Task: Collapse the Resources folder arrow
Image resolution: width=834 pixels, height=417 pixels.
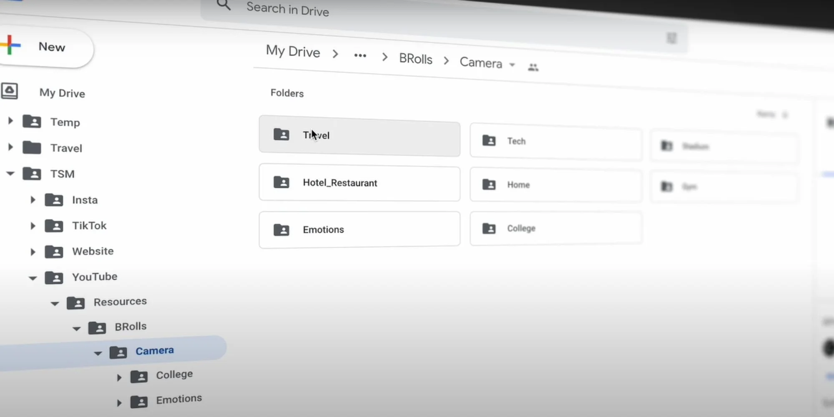Action: tap(55, 304)
